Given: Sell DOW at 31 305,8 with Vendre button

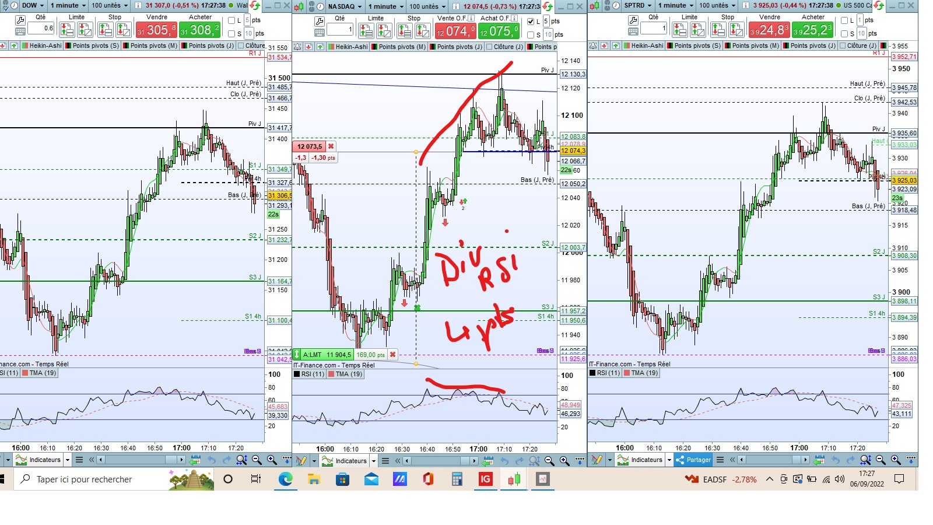Looking at the screenshot, I should 157,30.
